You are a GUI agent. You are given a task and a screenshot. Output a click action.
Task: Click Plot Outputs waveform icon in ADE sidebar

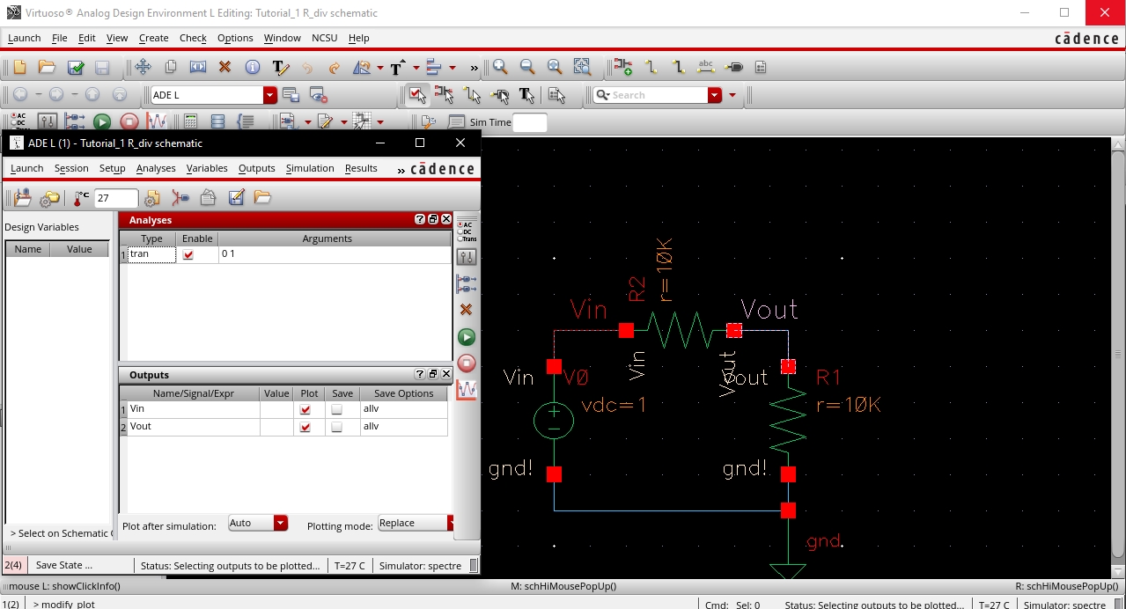click(x=467, y=389)
